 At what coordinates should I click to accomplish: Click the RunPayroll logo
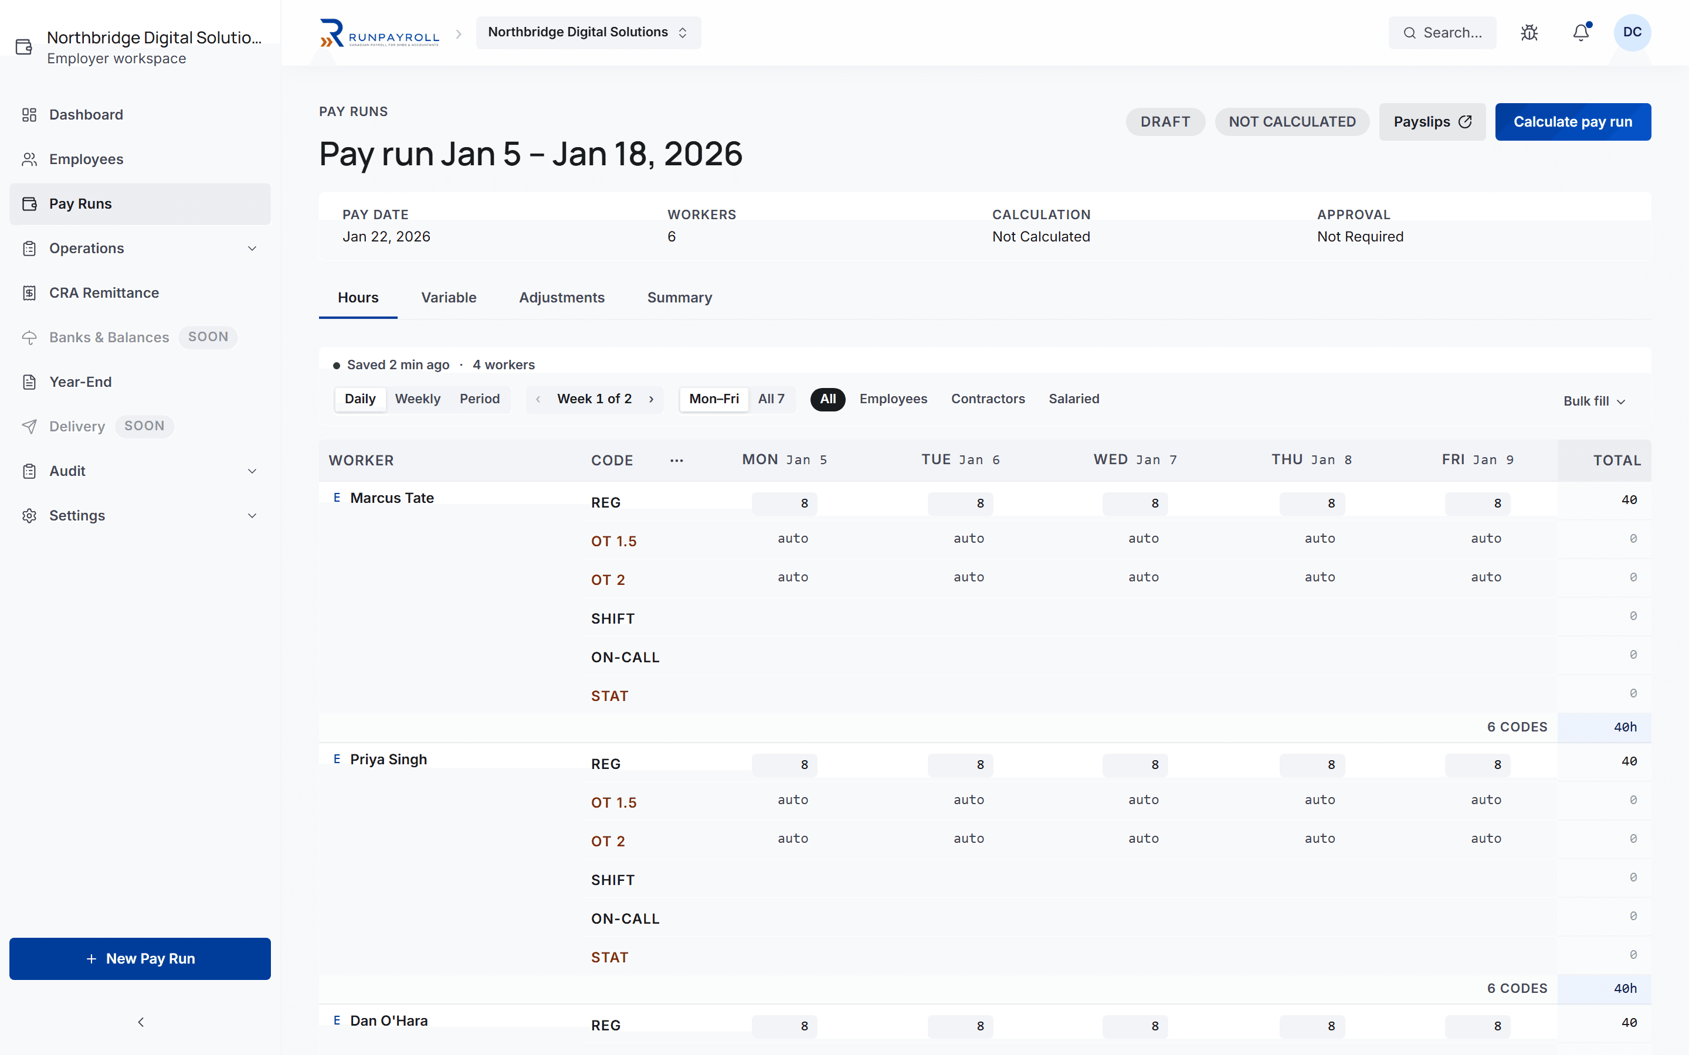pos(379,33)
